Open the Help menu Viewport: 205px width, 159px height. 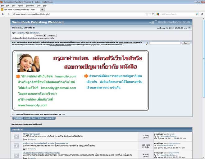[x=45, y=6]
